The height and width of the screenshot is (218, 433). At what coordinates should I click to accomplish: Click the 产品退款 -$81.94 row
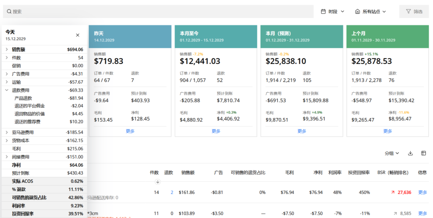click(44, 98)
